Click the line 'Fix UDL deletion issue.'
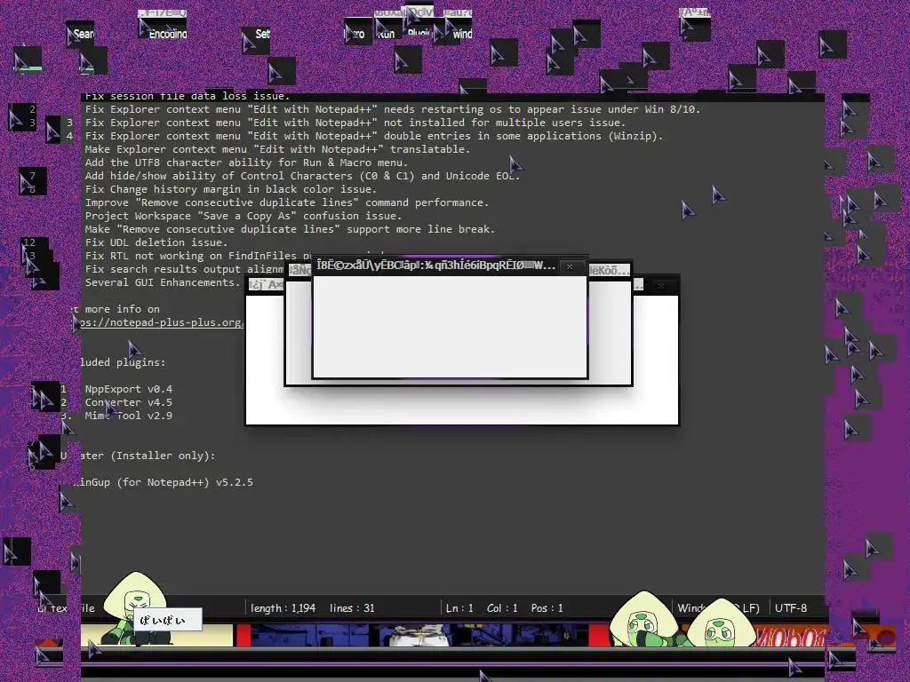 point(156,242)
